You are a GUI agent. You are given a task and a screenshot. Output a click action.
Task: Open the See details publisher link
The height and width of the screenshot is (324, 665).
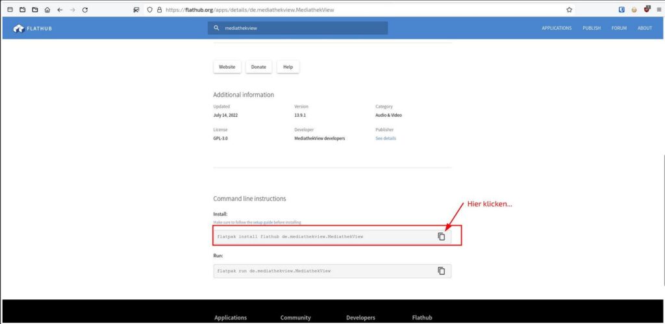coord(386,138)
